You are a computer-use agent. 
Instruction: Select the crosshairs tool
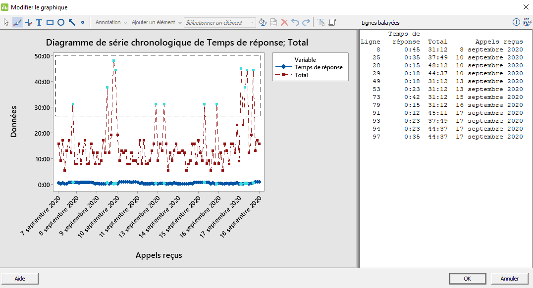29,22
